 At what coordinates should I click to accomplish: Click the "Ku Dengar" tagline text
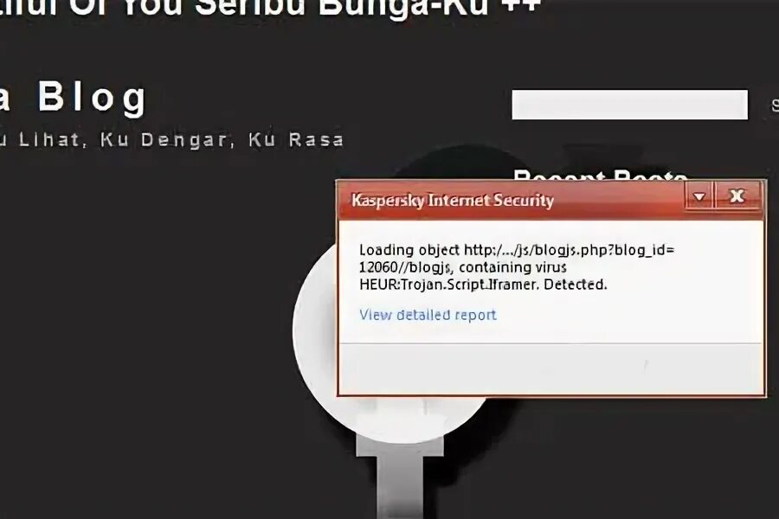point(164,140)
